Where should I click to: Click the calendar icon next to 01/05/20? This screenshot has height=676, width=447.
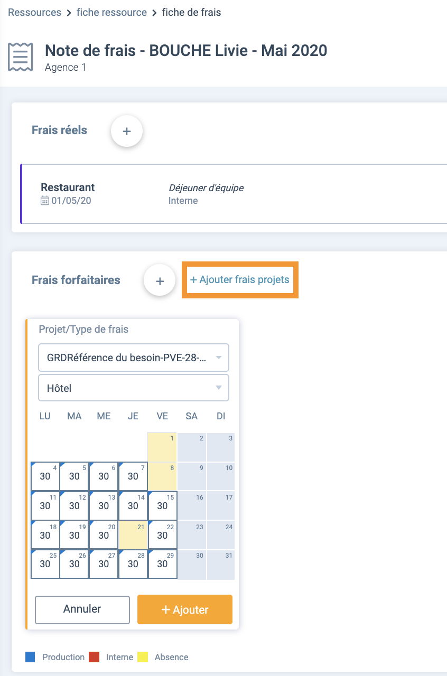[x=45, y=201]
